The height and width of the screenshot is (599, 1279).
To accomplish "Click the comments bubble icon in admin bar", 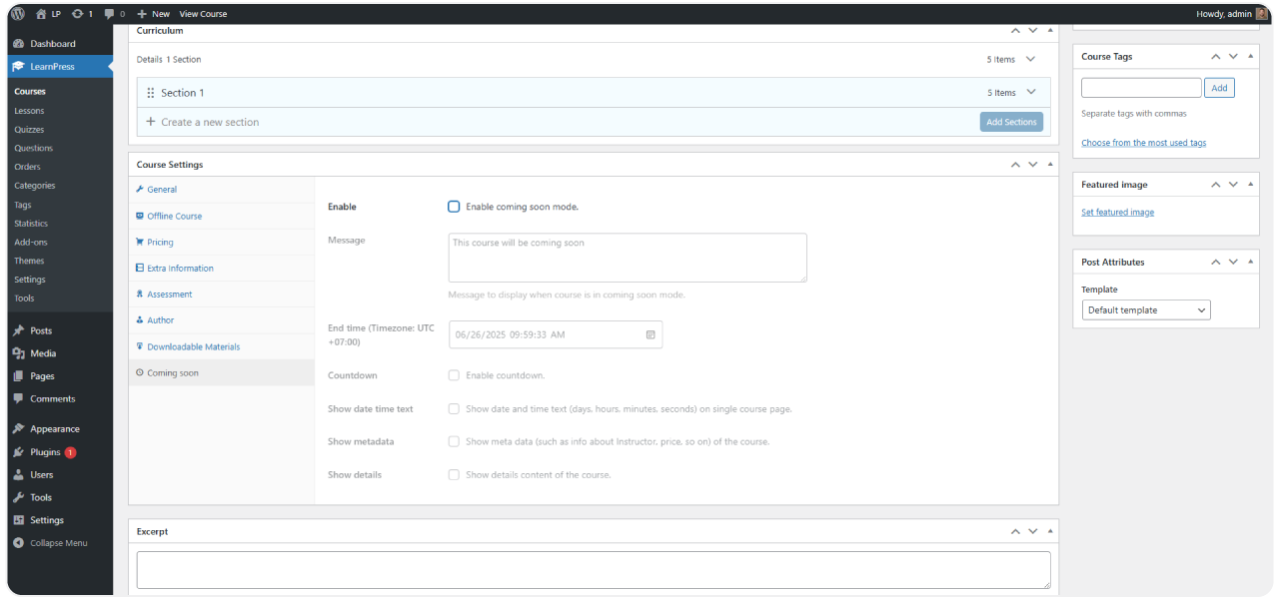I will point(109,14).
